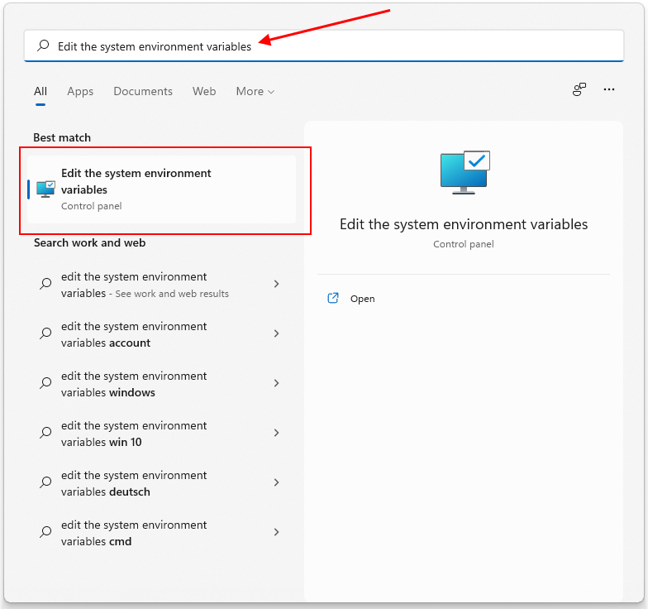Image resolution: width=648 pixels, height=609 pixels.
Task: Click the external-link icon beside Open
Action: coord(333,299)
